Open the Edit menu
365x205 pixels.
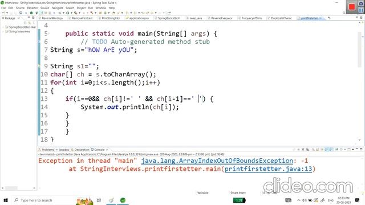pyautogui.click(x=11, y=8)
